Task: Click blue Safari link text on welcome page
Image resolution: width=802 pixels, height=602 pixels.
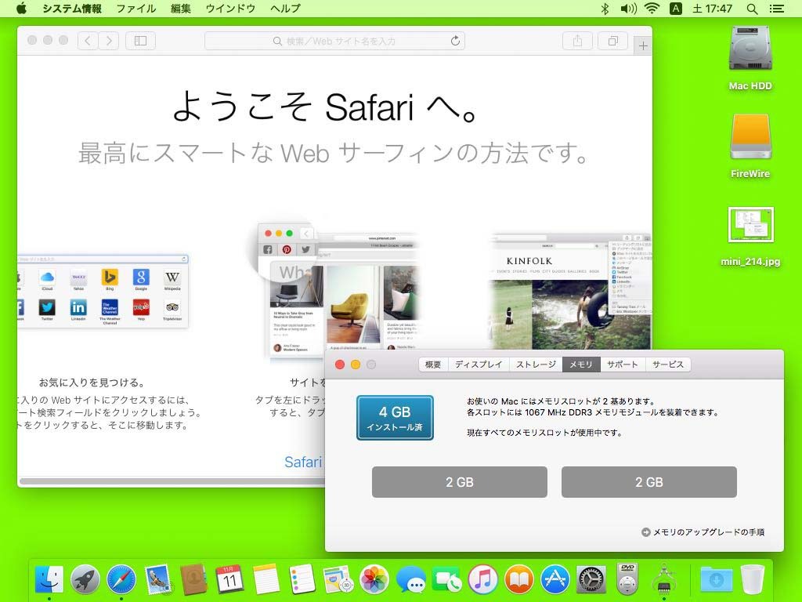Action: (303, 462)
